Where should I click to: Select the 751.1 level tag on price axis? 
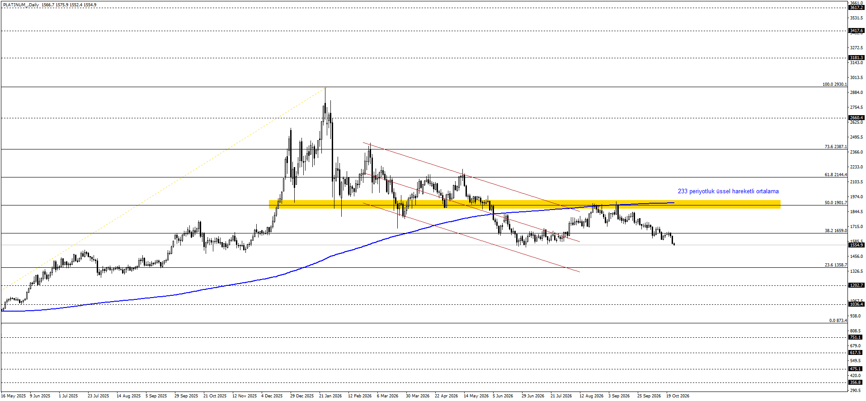click(856, 337)
